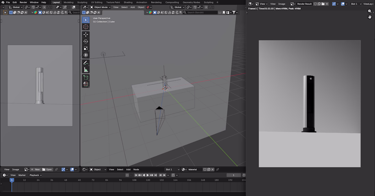This screenshot has height=196, width=375.
Task: Click frame 60 on the timeline ruler
Action: point(79,180)
